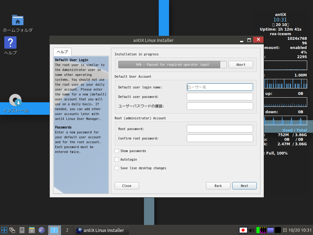Open the start menu icon in taskbar

[x=4, y=230]
